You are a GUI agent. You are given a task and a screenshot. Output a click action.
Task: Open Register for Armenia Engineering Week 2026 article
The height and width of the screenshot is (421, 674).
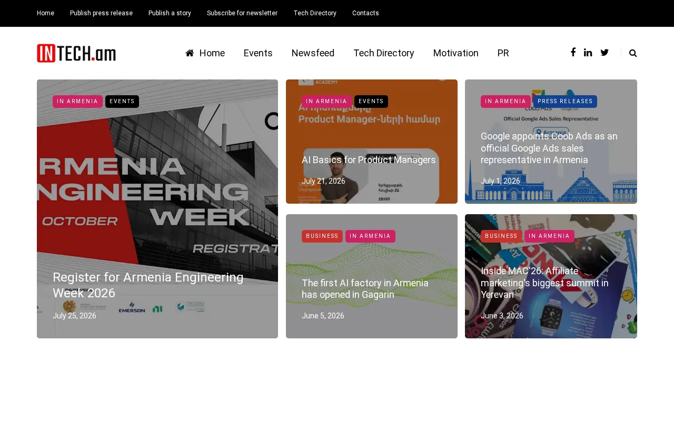pos(148,285)
